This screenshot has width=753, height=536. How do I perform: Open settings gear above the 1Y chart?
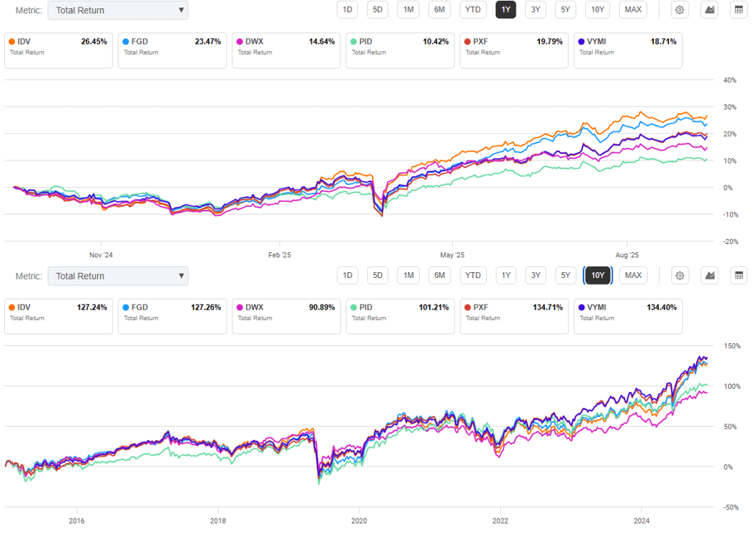point(679,10)
